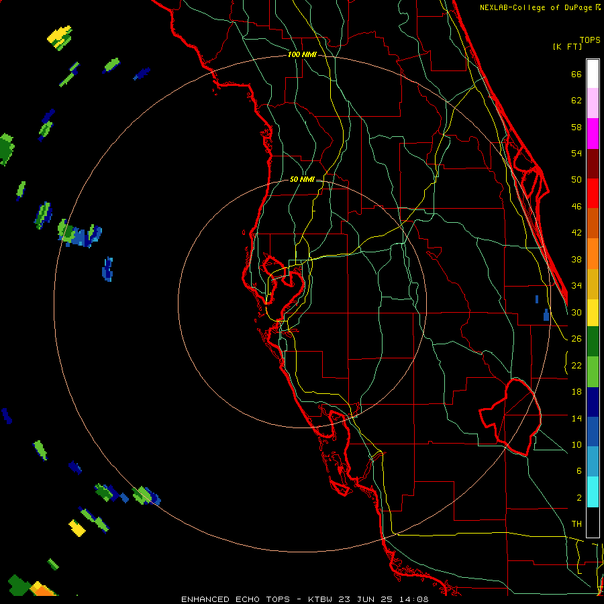Click the 'TOPS' legend title
604x604 pixels.
(x=590, y=40)
